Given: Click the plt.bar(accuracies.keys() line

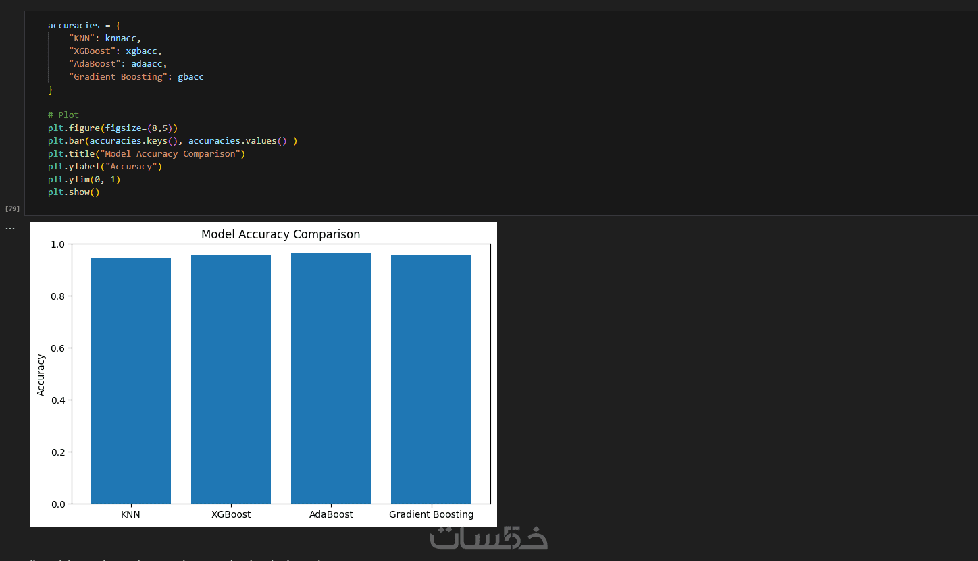Looking at the screenshot, I should [x=172, y=141].
